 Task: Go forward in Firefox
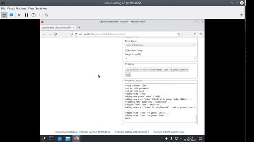tap(50, 34)
